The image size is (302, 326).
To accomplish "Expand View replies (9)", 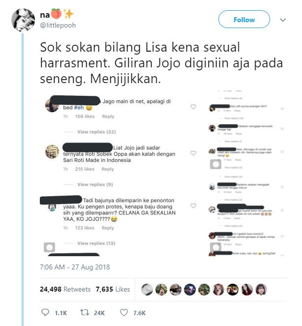I will pos(95,184).
